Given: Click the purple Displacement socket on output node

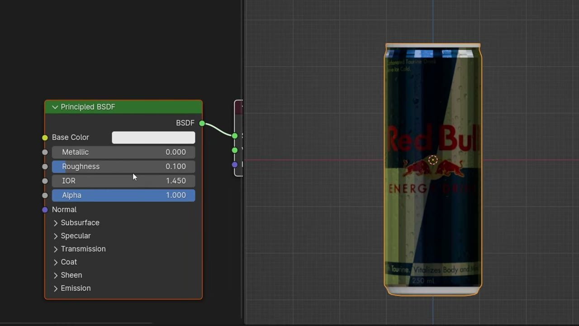Looking at the screenshot, I should click(x=235, y=165).
